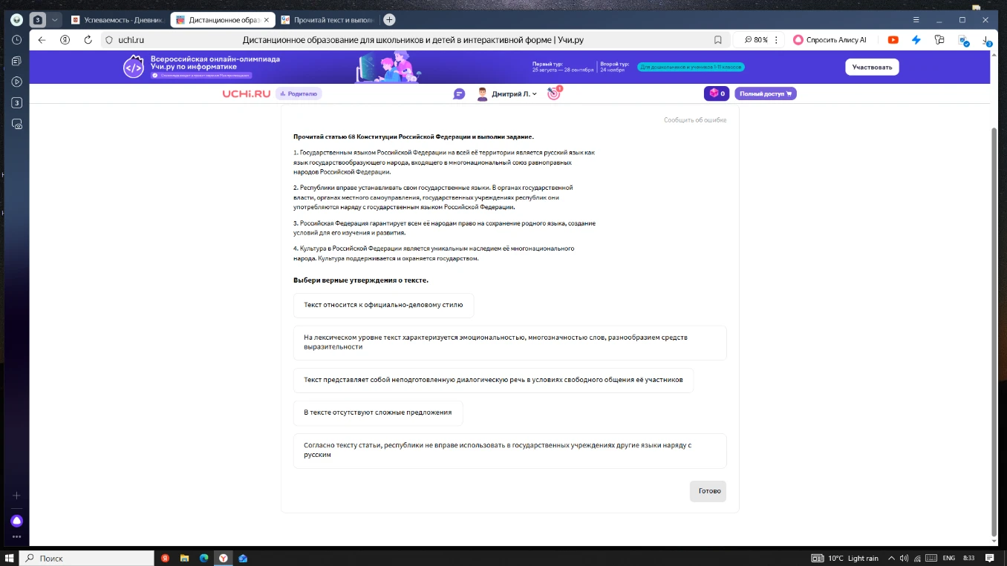This screenshot has height=566, width=1007.
Task: Click the 'Выбери верные утверждения о тексте.' heading
Action: point(361,280)
